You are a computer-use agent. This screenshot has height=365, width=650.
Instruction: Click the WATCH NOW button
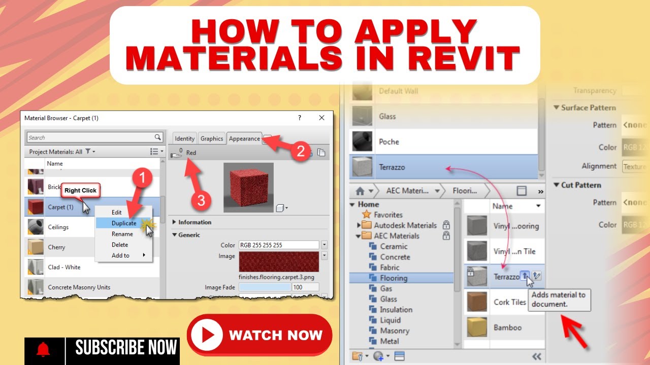click(x=259, y=335)
